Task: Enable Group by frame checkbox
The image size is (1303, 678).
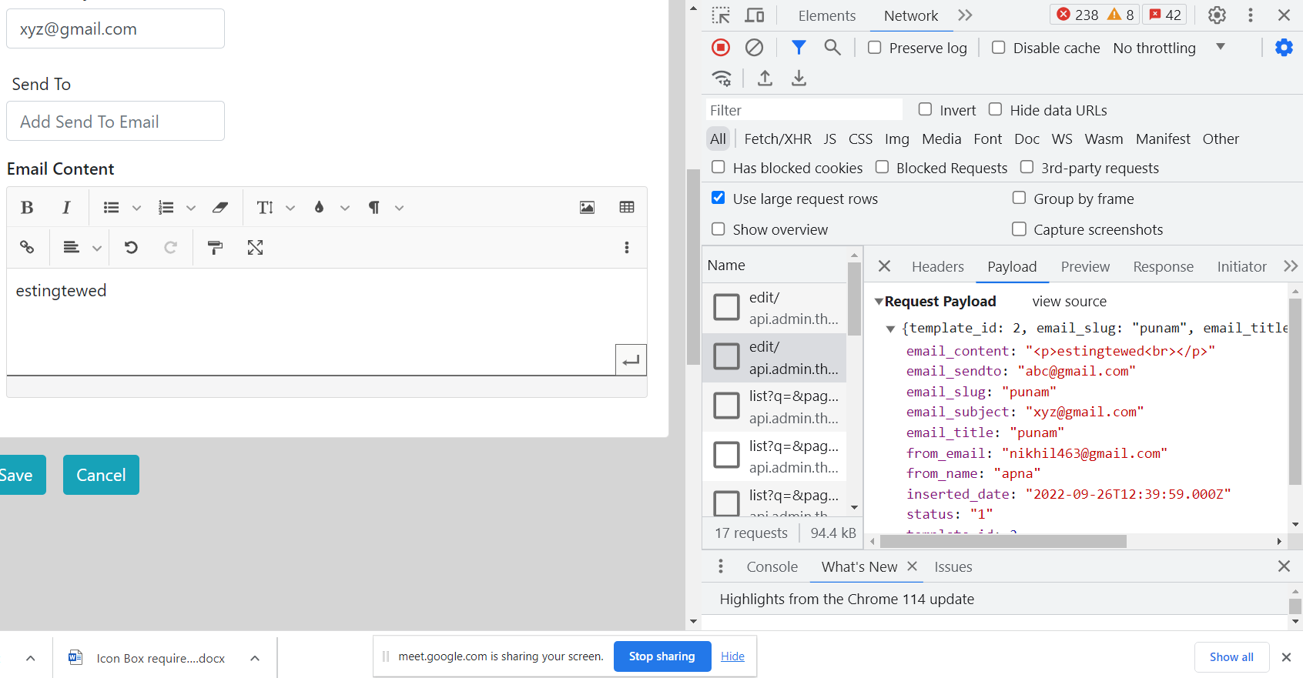Action: [x=1020, y=198]
